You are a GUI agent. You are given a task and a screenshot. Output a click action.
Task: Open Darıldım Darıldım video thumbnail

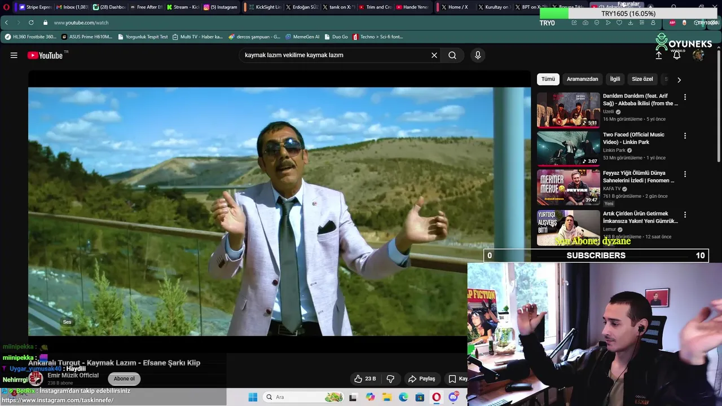568,110
